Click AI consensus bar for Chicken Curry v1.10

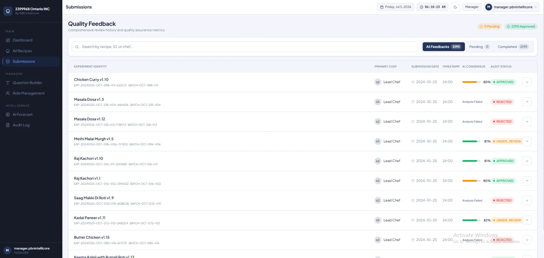(x=471, y=82)
